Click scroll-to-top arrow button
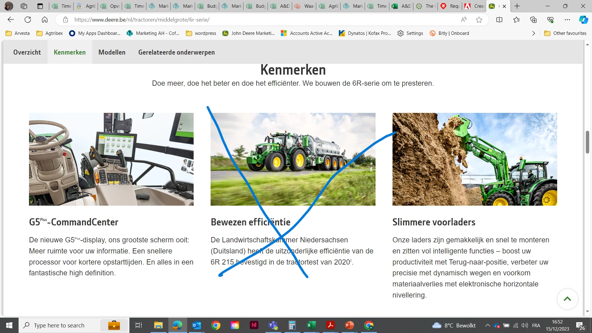The height and width of the screenshot is (333, 592). (567, 299)
